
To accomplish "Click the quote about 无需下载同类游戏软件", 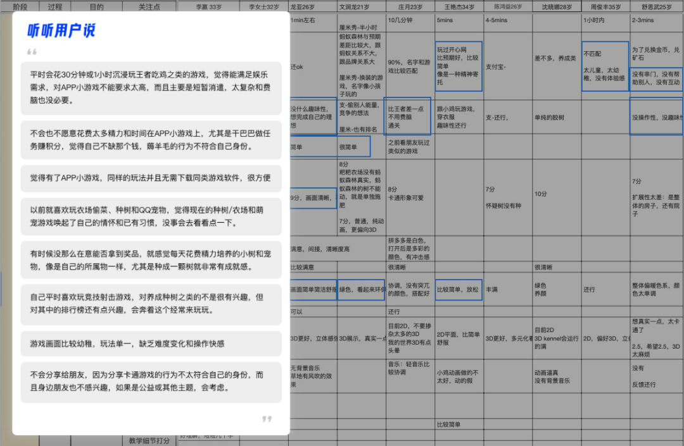I will pyautogui.click(x=151, y=178).
